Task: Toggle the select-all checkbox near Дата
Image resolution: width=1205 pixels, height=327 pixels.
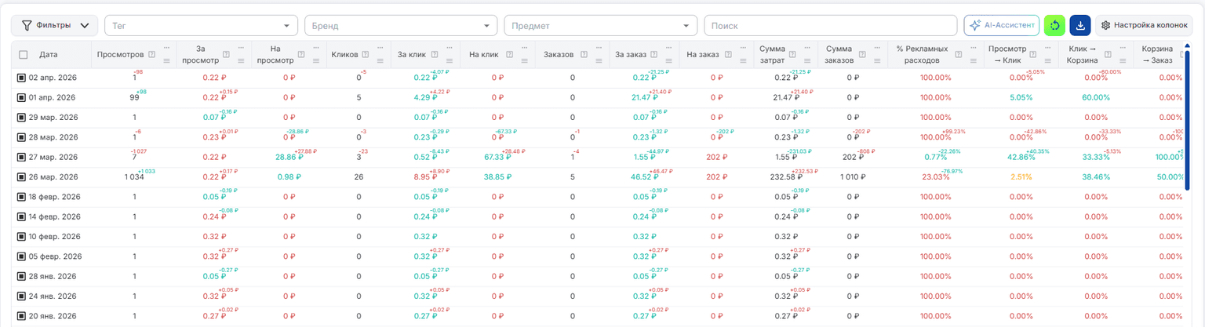Action: (23, 55)
